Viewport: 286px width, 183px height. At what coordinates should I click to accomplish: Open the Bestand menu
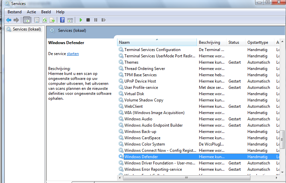[x=15, y=12]
